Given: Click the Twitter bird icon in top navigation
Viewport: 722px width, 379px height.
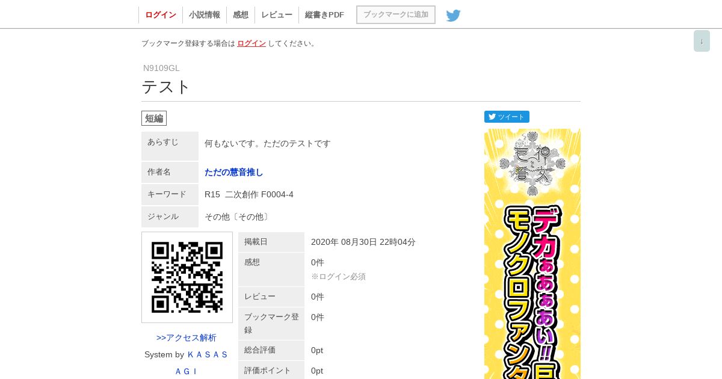Looking at the screenshot, I should [453, 15].
